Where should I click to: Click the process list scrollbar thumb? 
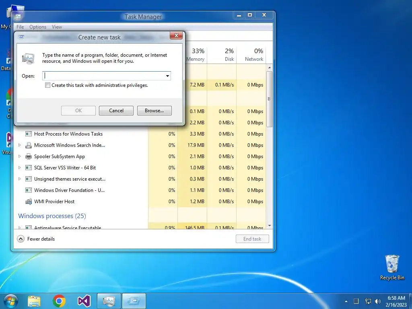(269, 99)
